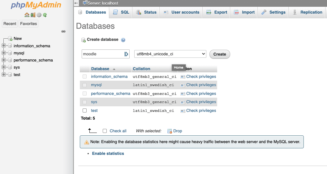Select information_schema label in navigation tree
This screenshot has height=174, width=327.
tap(32, 46)
